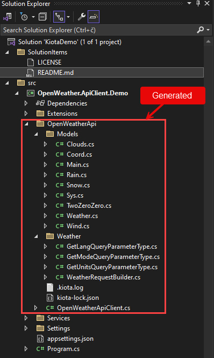214x358 pixels.
Task: Click the Main.cs C# icon
Action: (x=60, y=165)
